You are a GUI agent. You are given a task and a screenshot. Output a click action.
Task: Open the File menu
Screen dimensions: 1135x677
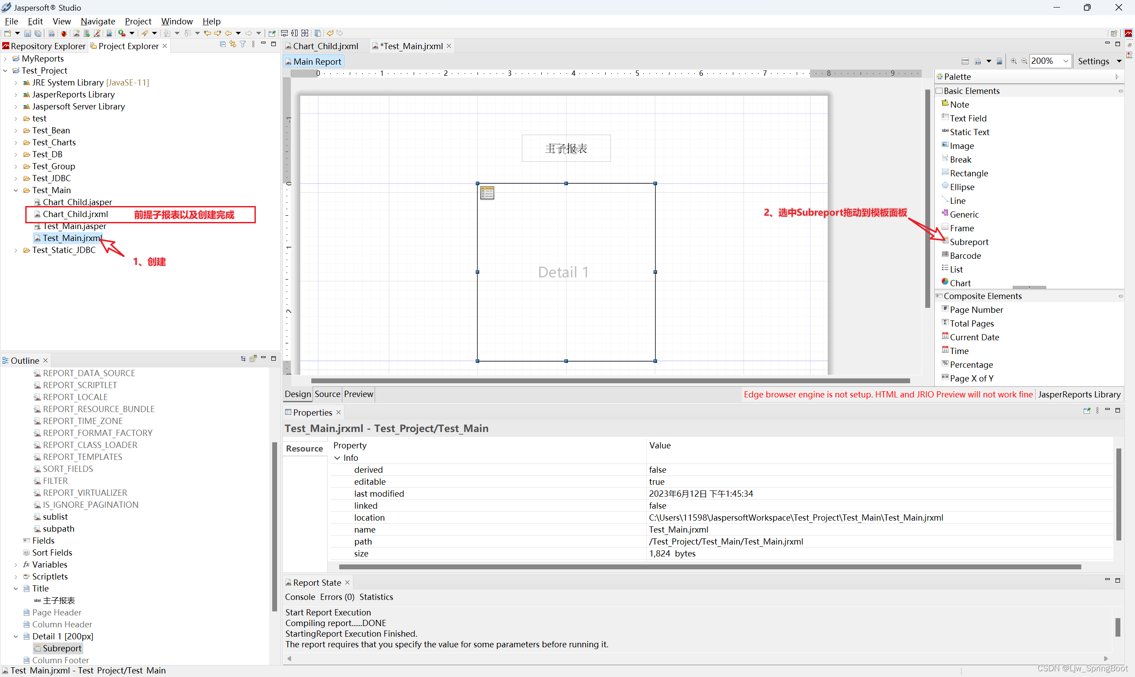pos(12,21)
